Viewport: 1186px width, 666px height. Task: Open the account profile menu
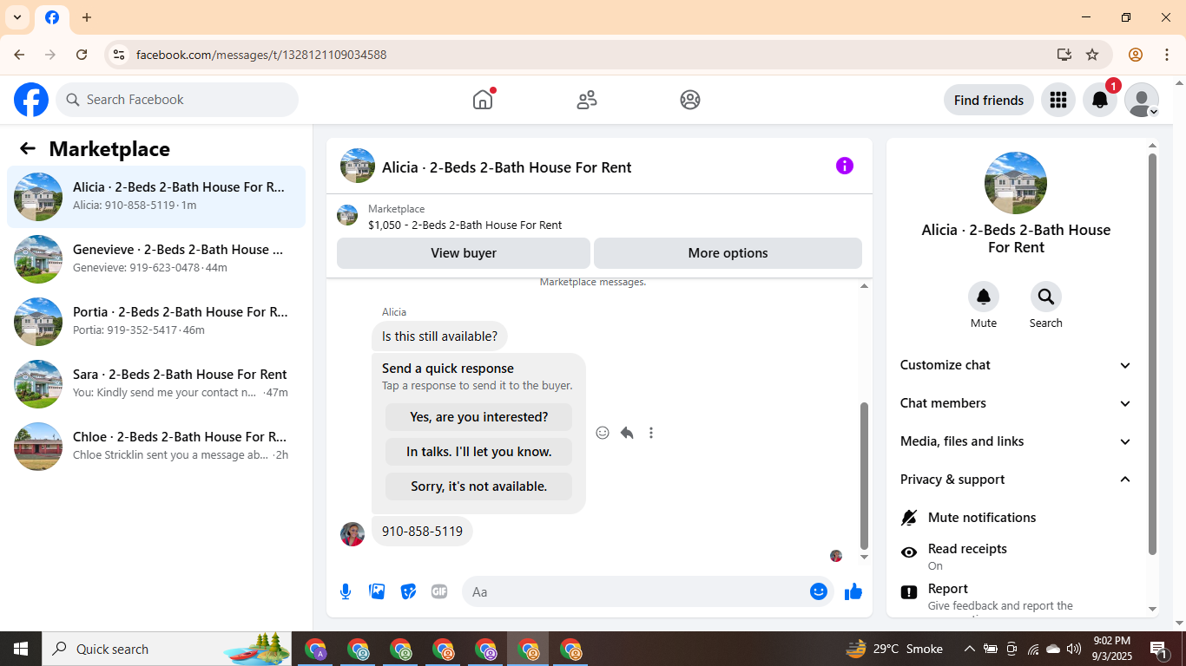(x=1142, y=100)
